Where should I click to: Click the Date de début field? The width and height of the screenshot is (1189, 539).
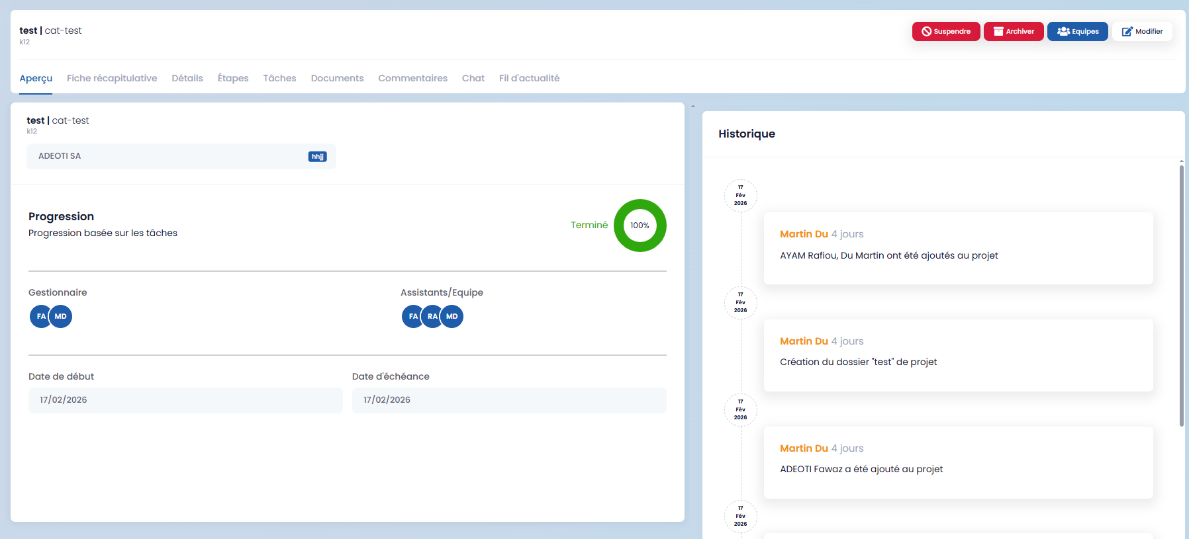[185, 400]
